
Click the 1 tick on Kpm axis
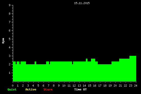(x=10, y=73)
